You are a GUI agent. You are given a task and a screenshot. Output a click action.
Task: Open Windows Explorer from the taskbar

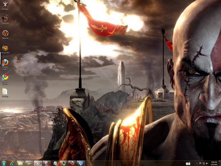[x=20, y=163]
